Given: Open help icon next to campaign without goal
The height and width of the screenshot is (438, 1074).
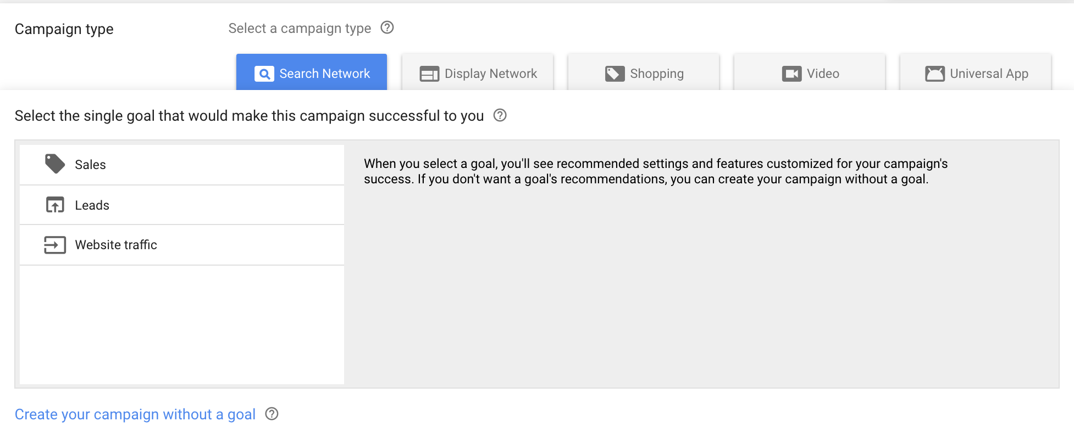Looking at the screenshot, I should [x=272, y=414].
